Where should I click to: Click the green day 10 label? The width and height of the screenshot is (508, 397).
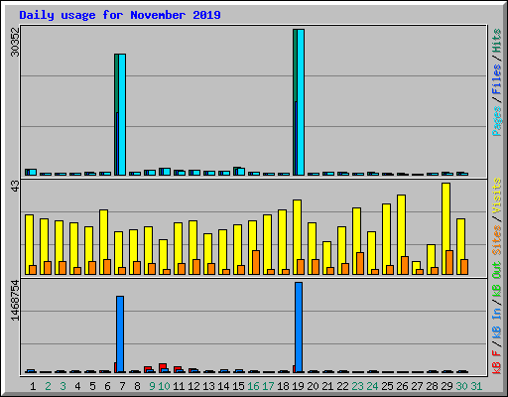pyautogui.click(x=164, y=386)
